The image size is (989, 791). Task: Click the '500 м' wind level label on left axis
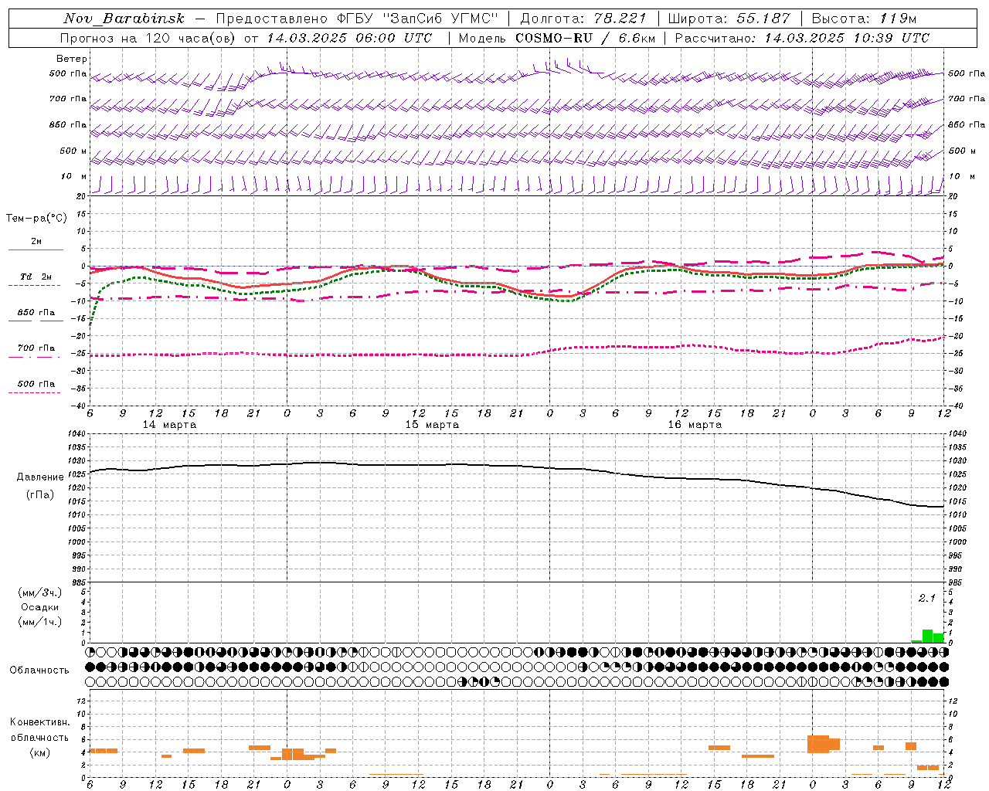[x=73, y=151]
